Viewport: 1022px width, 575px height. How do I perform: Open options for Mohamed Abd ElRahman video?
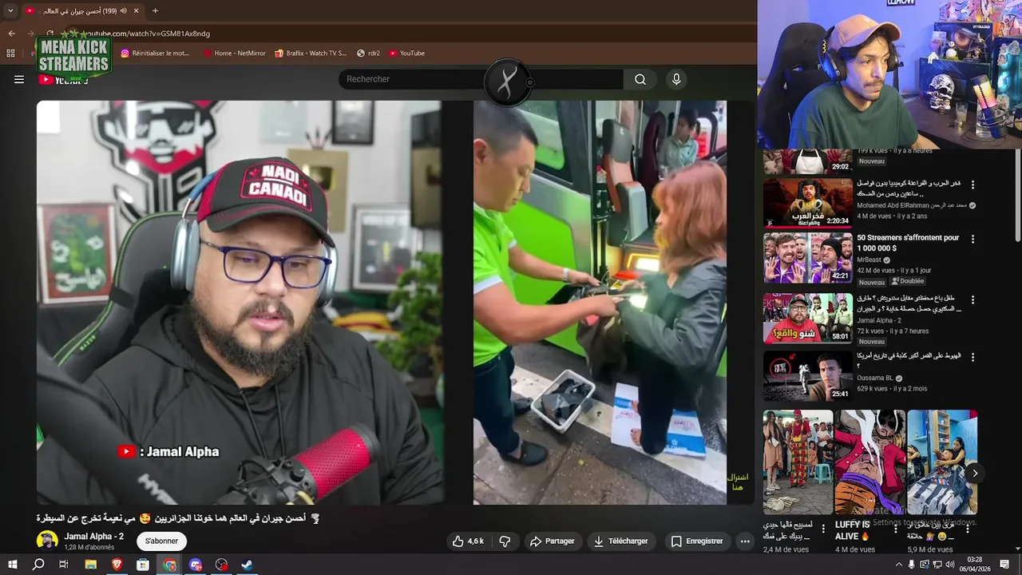(x=972, y=184)
